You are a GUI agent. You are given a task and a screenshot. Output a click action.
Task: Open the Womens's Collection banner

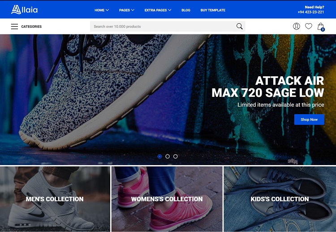tap(167, 199)
